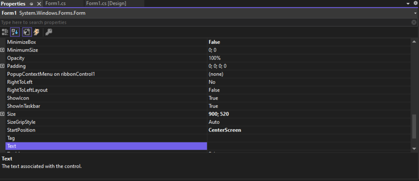419x181 pixels.
Task: Select the Alphabetical sort icon
Action: point(15,32)
